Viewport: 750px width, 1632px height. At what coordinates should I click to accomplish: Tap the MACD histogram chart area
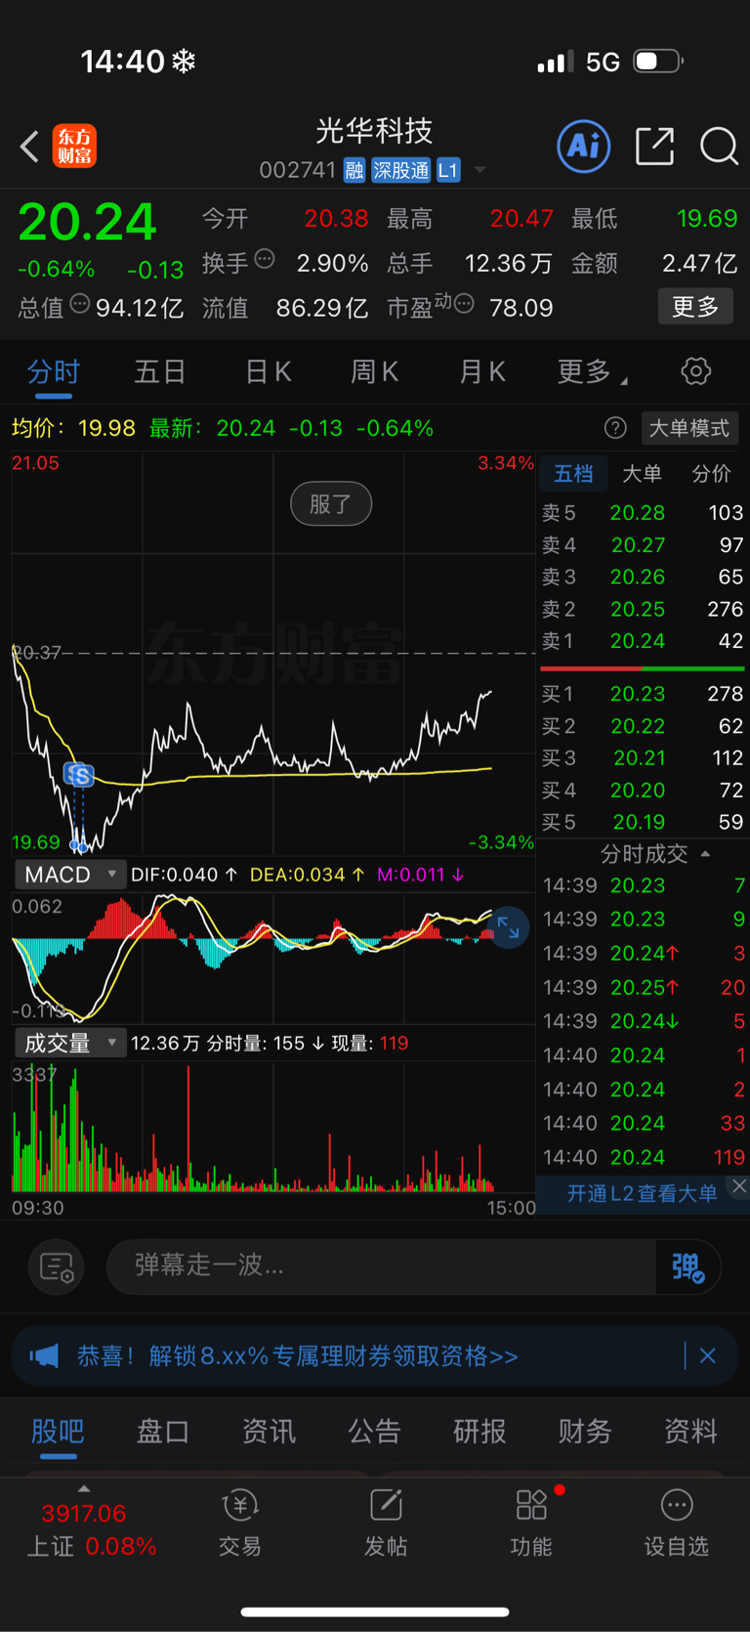pos(273,958)
